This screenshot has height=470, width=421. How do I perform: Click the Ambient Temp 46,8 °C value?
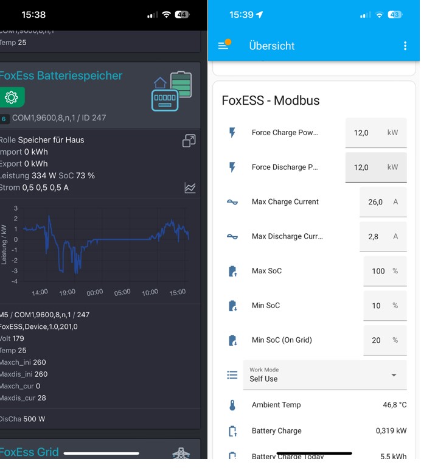[395, 405]
